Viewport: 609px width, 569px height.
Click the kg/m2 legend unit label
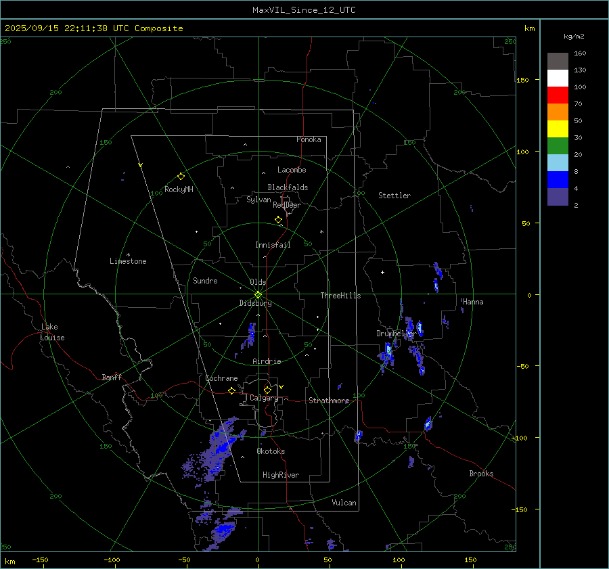[x=574, y=37]
